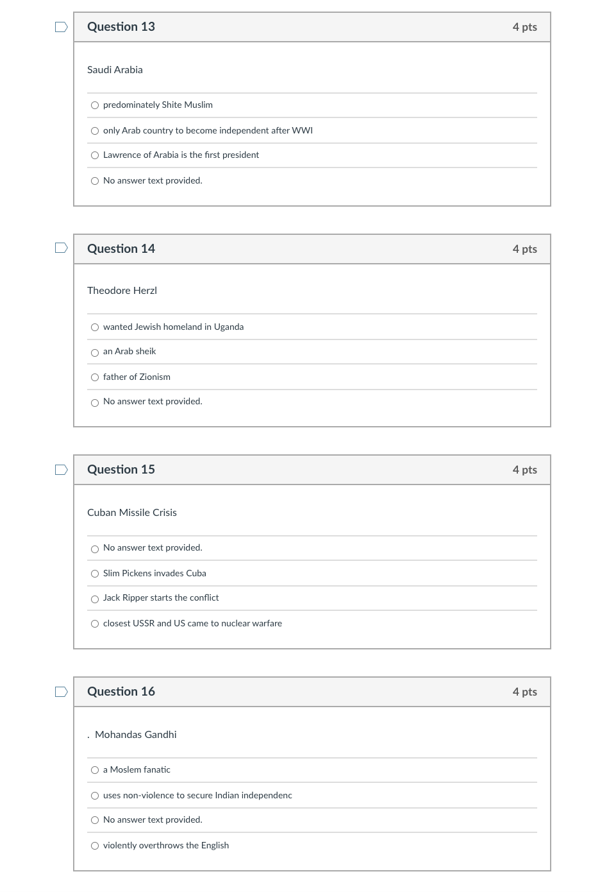The height and width of the screenshot is (892, 600).
Task: Flag Question 13 for review
Action: [x=61, y=27]
